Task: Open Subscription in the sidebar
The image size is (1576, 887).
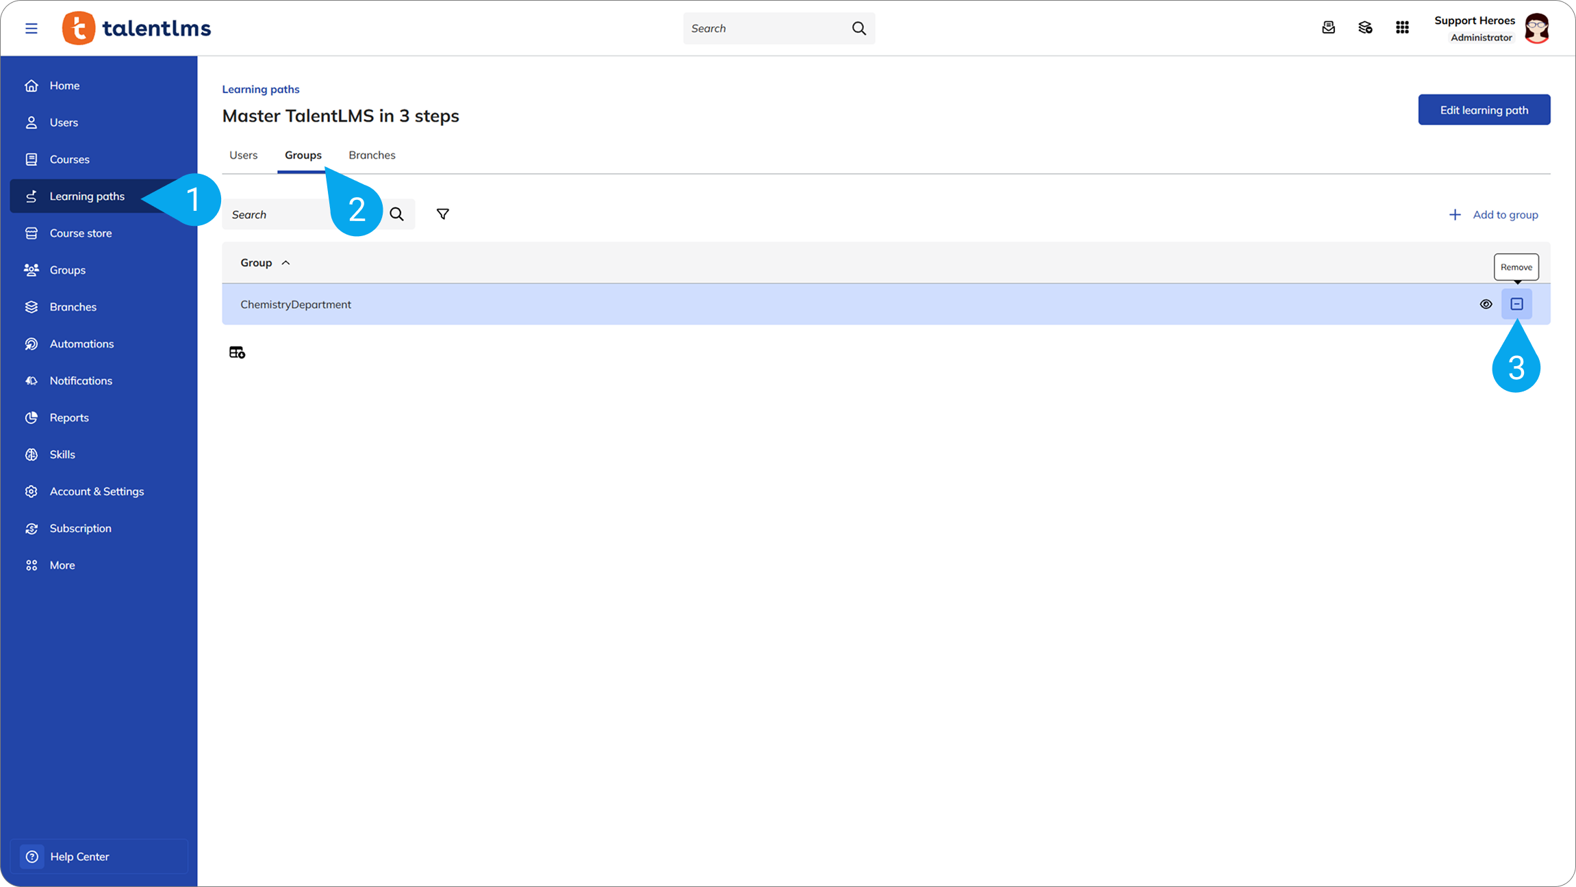Action: (x=99, y=529)
